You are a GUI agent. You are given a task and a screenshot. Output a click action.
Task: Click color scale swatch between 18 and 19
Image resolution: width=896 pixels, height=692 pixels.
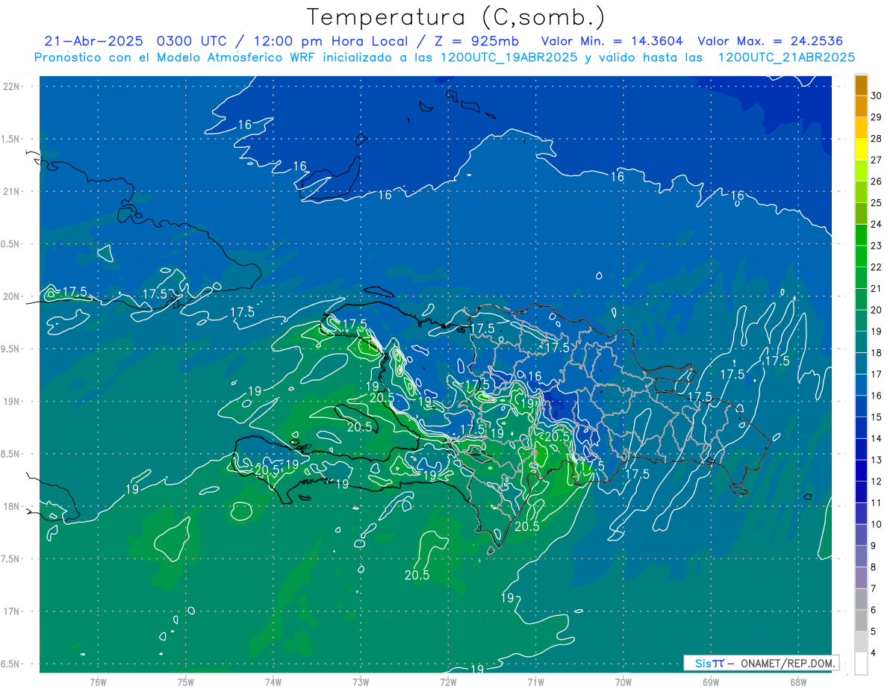(861, 343)
